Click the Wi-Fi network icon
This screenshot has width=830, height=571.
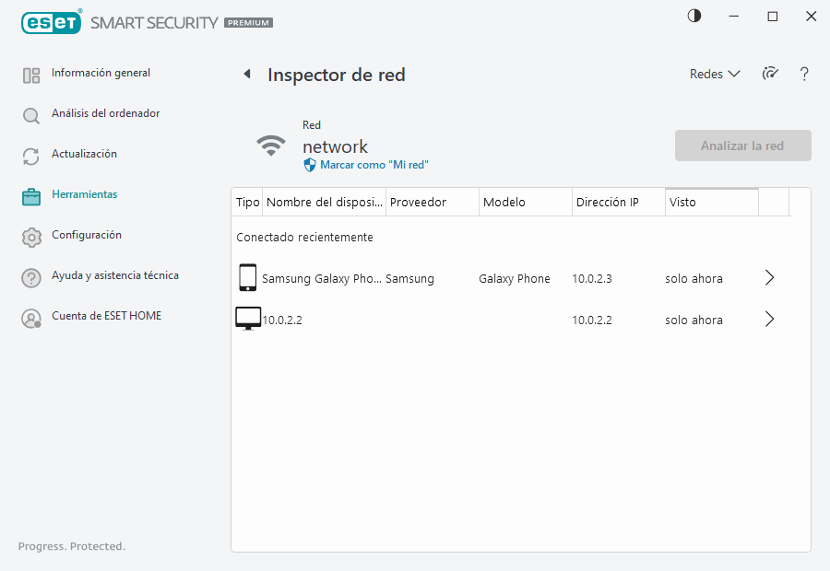[x=271, y=146]
